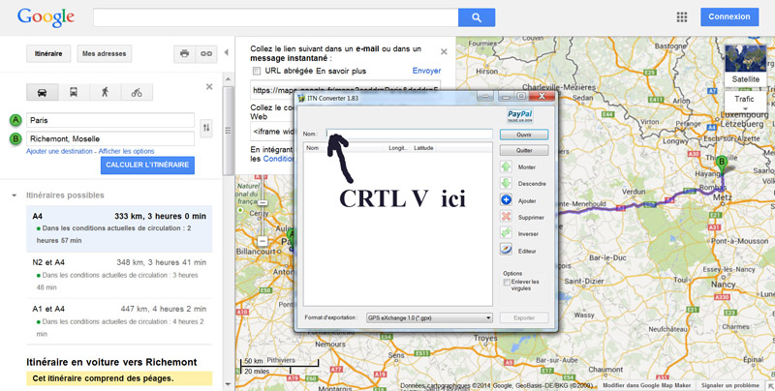Select walking travel mode
Viewport: 775px width, 391px height.
click(x=105, y=92)
